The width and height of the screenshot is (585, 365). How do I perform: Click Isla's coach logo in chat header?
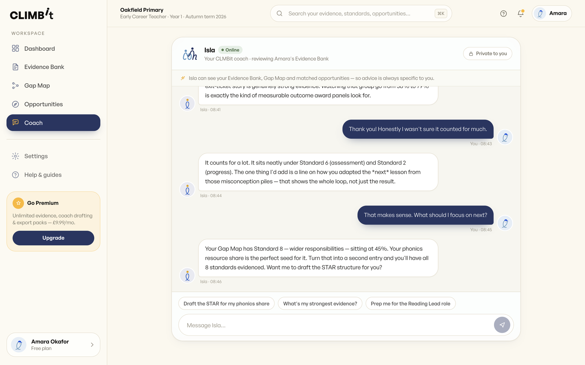[190, 54]
